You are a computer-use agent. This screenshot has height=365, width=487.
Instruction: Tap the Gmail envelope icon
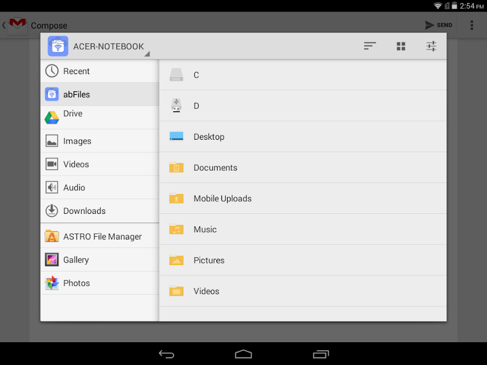pyautogui.click(x=17, y=25)
